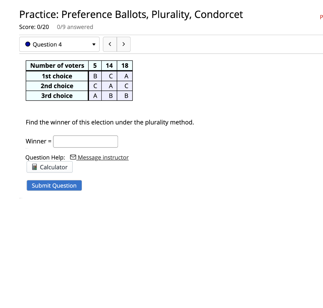
Task: Click the Practice page title heading
Action: pyautogui.click(x=131, y=14)
